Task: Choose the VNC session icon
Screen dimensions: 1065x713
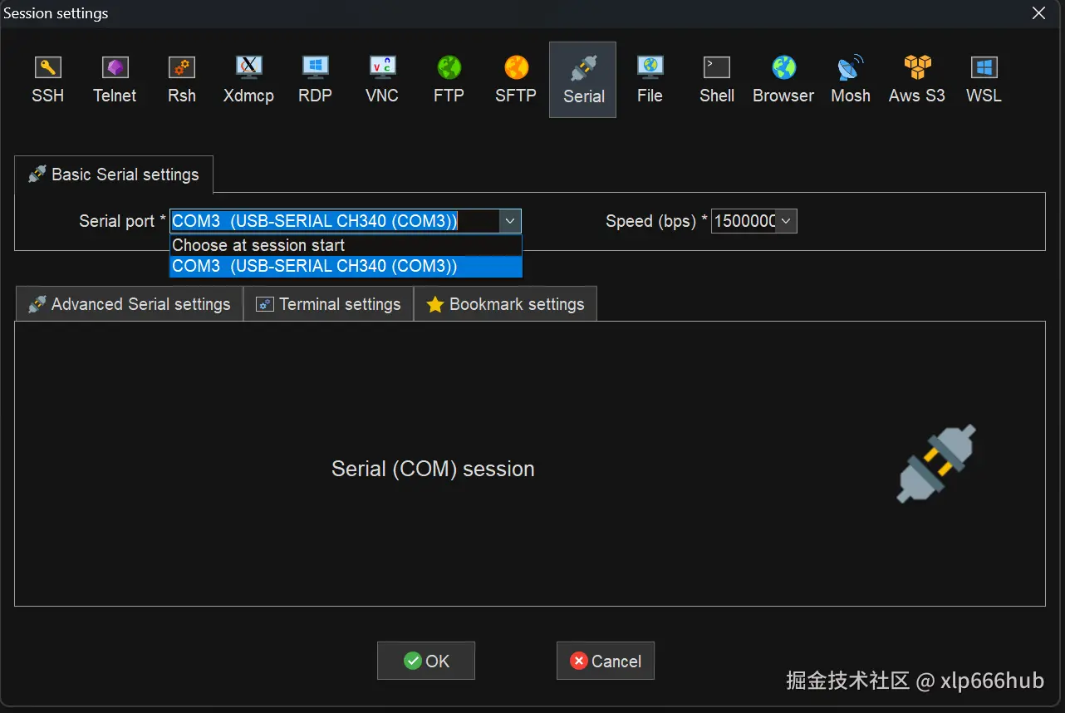Action: click(x=382, y=80)
